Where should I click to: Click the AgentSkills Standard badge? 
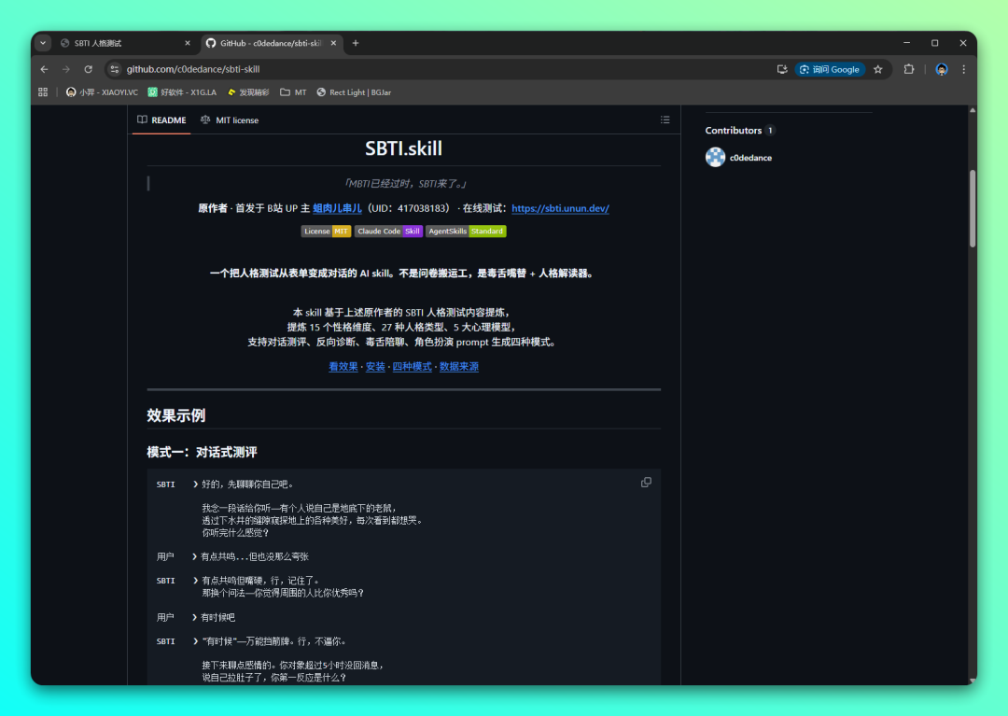[466, 232]
